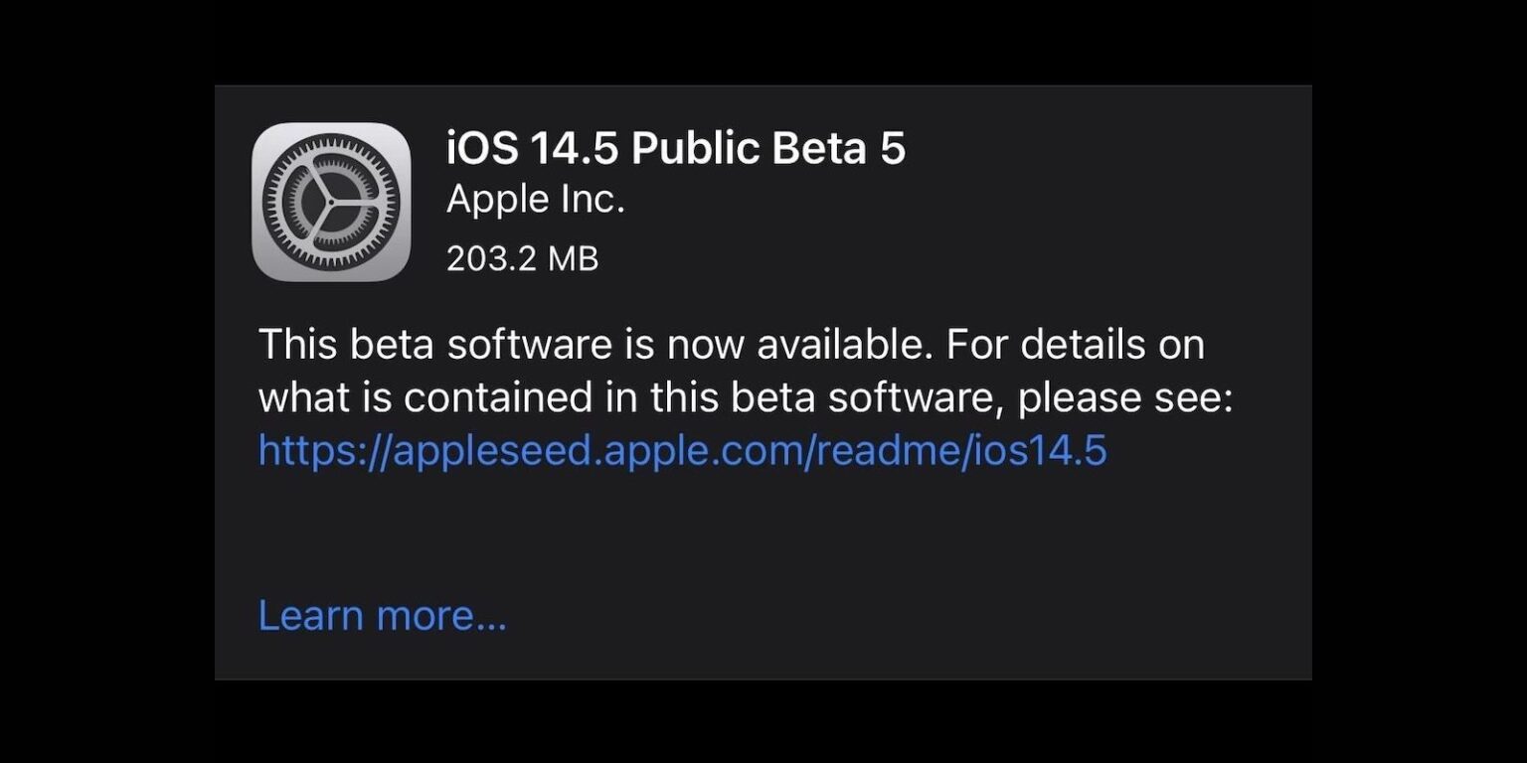Click empty space between URL and Learn more
1527x763 pixels.
[696, 532]
